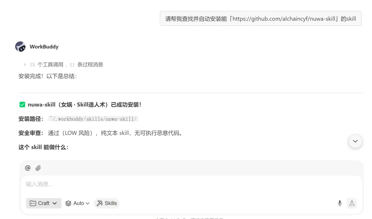Open the Skills panel button
The height and width of the screenshot is (219, 372).
tap(107, 203)
